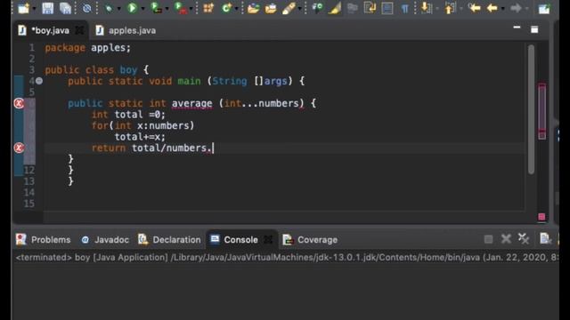570x320 pixels.
Task: Click the Terminate stop square in Console
Action: coord(488,239)
